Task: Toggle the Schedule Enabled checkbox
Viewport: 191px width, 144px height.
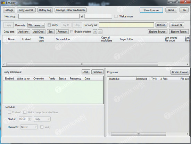Action: [x=9, y=112]
